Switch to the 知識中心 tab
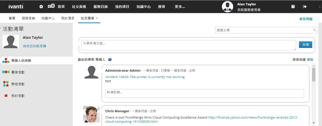The height and width of the screenshot is (126, 322). [x=48, y=18]
